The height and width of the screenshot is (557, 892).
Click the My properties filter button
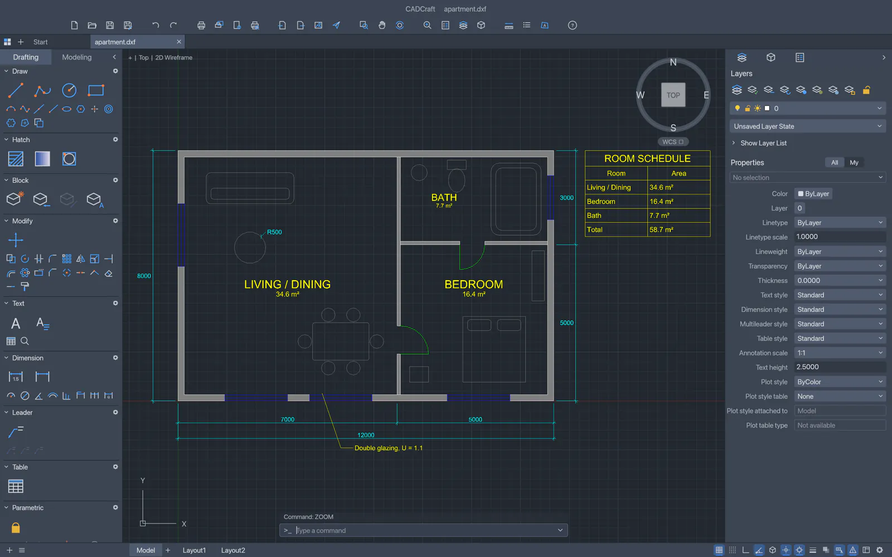(x=854, y=163)
